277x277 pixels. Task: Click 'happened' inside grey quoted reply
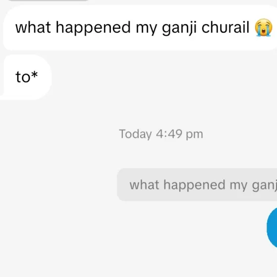tap(194, 185)
